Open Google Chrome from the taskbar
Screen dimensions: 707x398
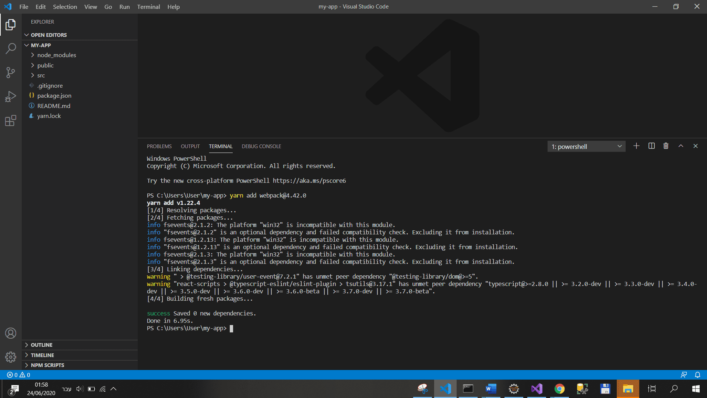point(559,389)
